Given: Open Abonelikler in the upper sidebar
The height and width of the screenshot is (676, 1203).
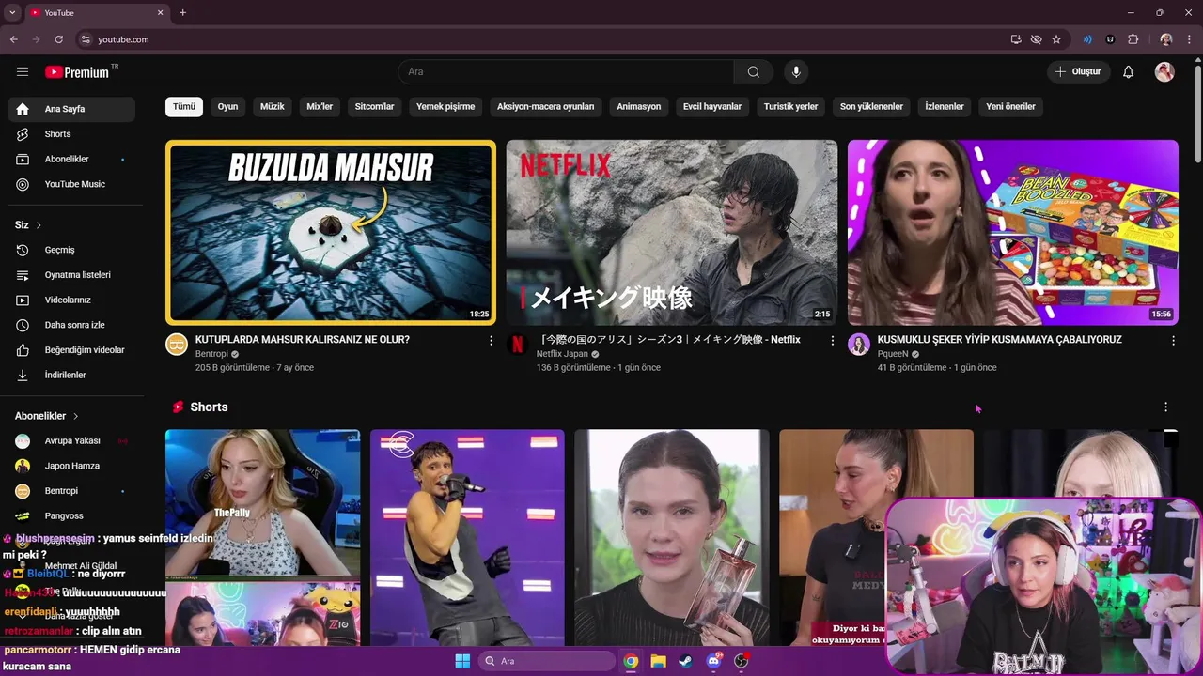Looking at the screenshot, I should 71,160.
